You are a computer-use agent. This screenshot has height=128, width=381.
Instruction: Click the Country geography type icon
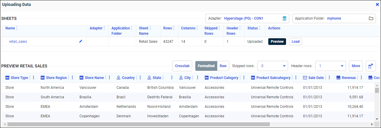119,78
